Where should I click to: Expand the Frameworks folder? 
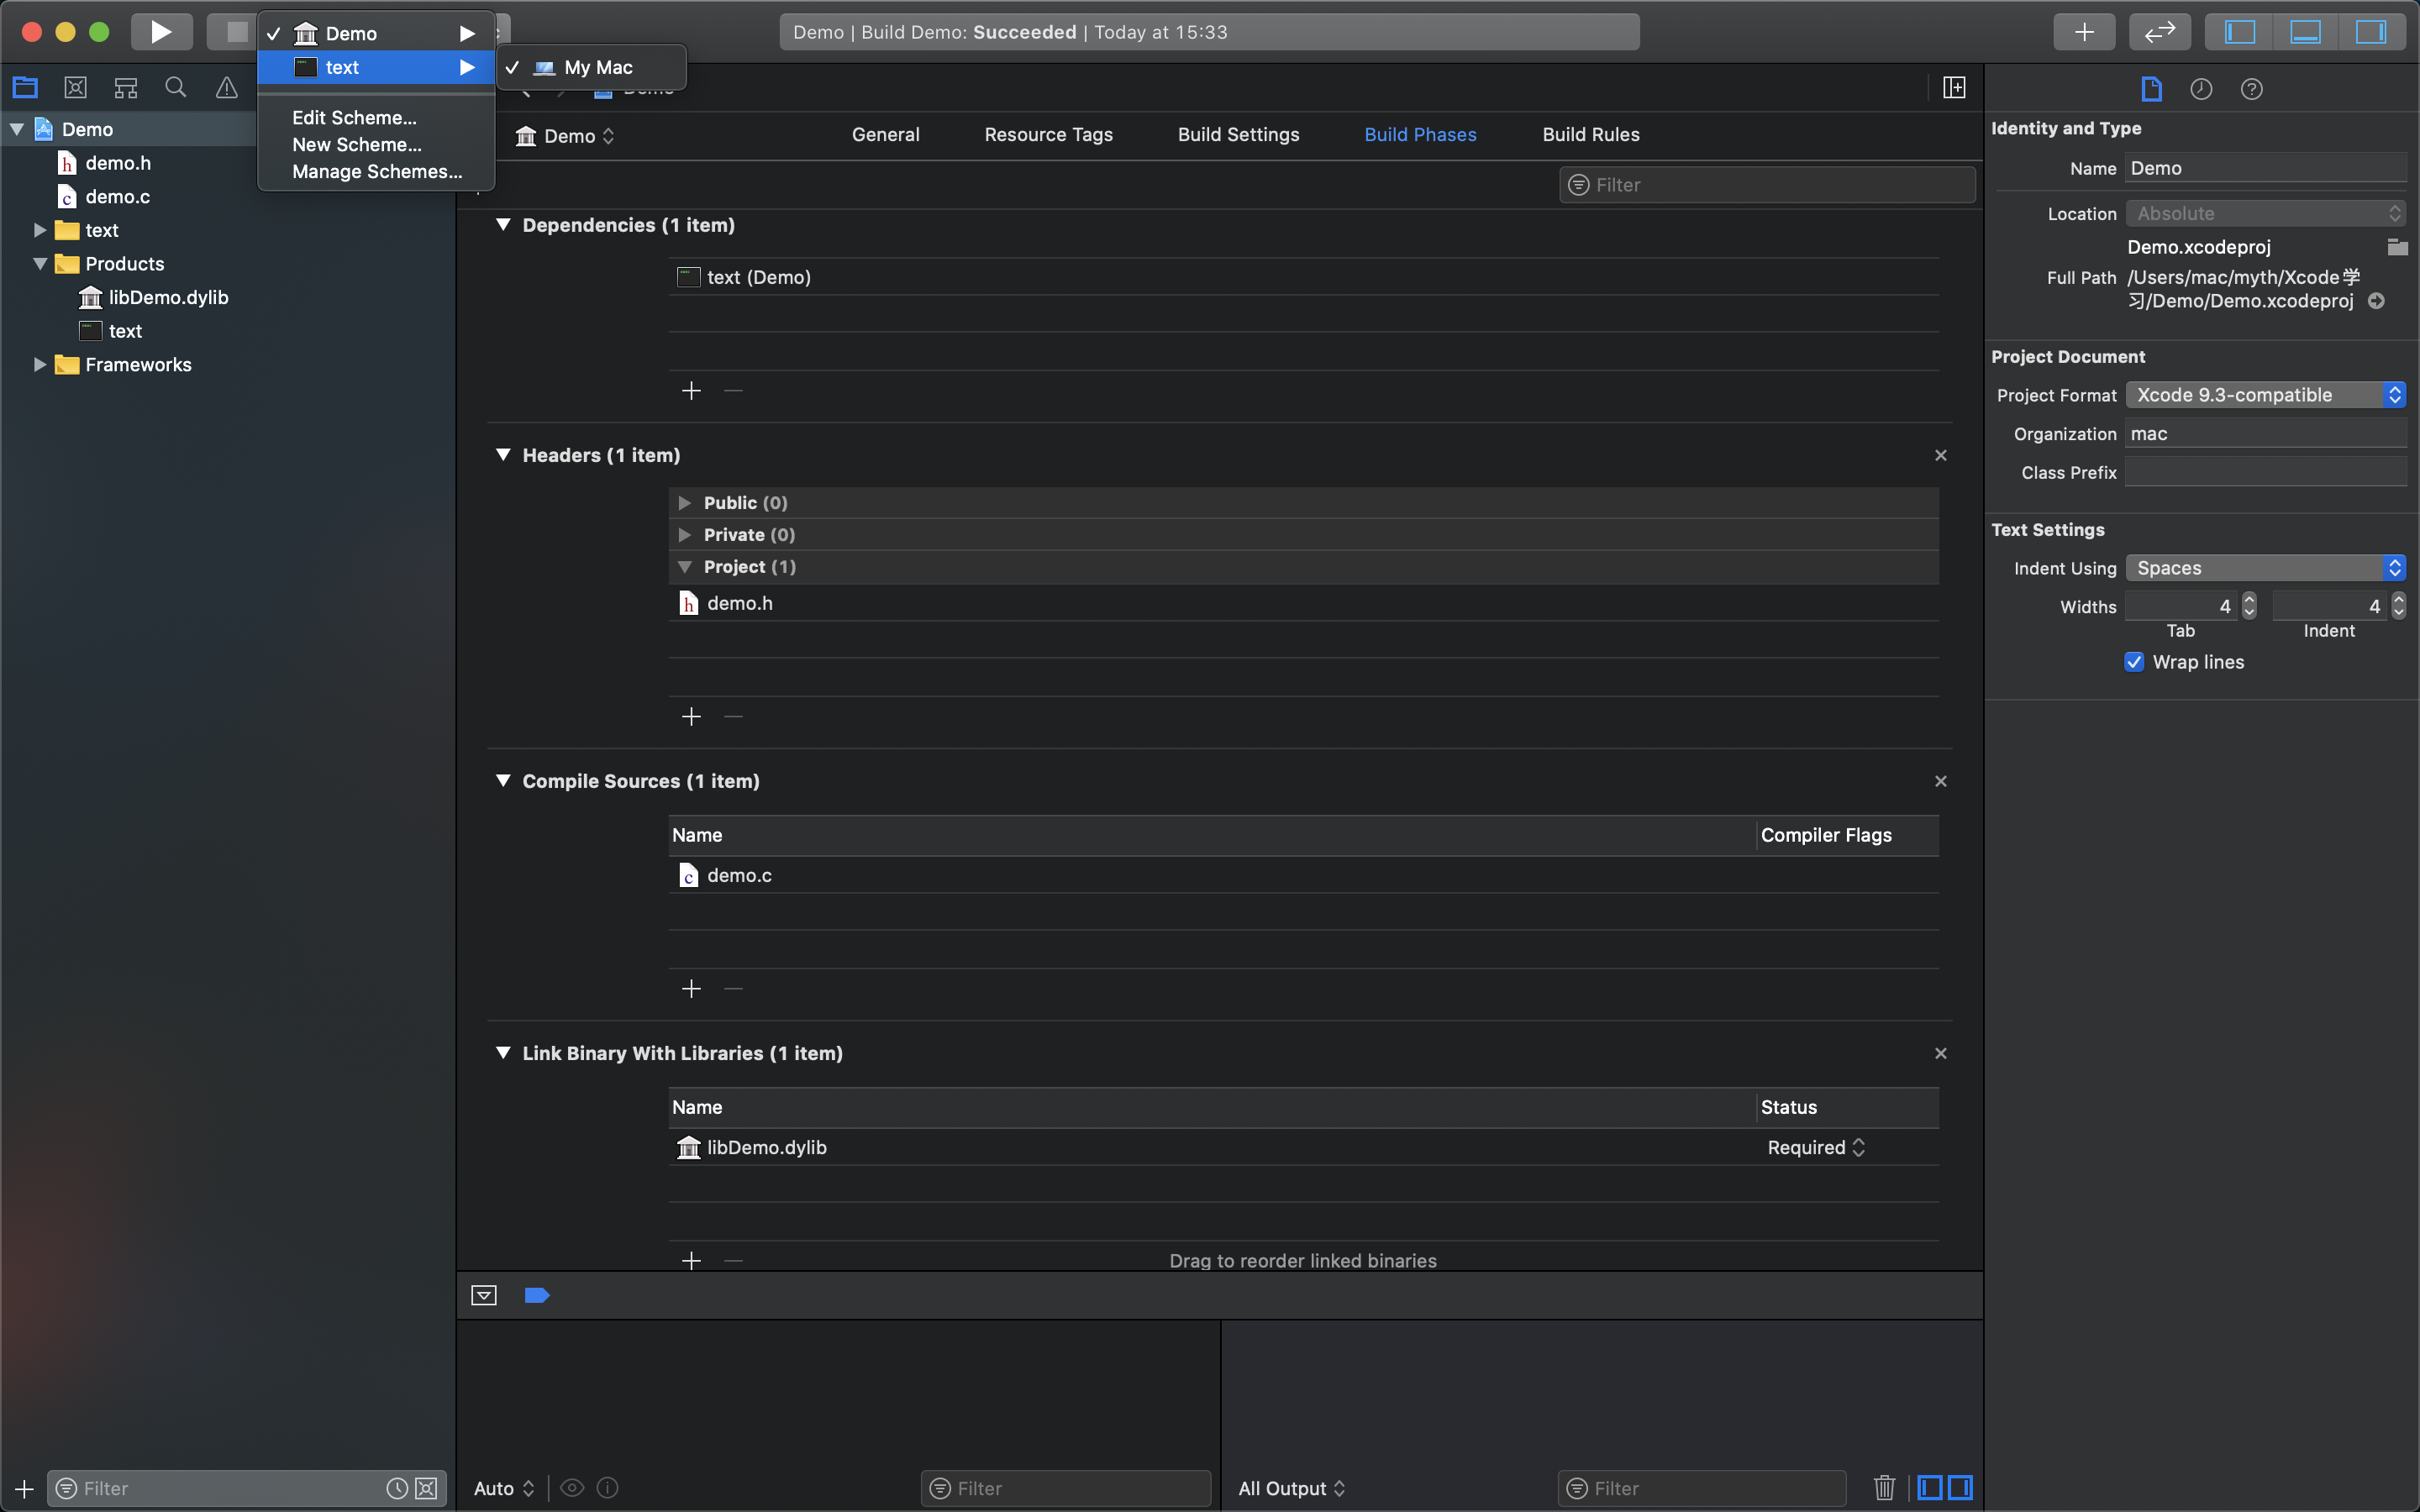pyautogui.click(x=40, y=364)
